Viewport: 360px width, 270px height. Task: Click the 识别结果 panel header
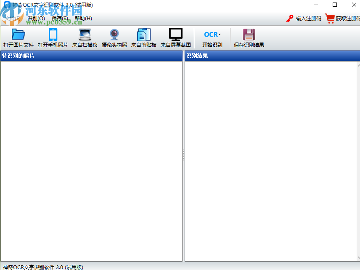point(272,56)
